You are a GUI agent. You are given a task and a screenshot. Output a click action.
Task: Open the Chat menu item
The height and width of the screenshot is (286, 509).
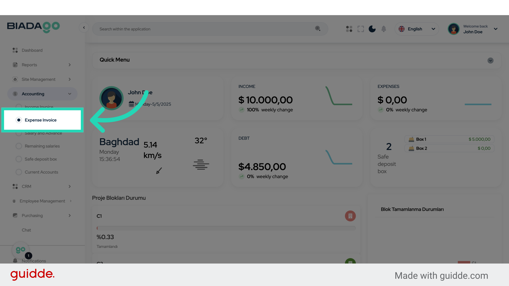pos(26,230)
